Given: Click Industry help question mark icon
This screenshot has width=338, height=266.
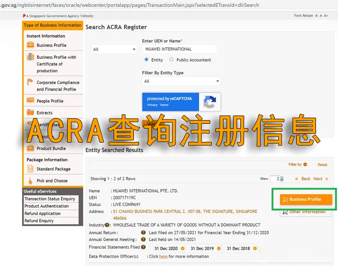Looking at the screenshot, I should pos(107,225).
